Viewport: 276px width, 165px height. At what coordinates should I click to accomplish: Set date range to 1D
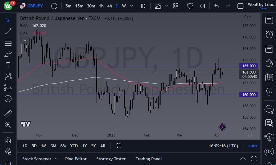(x=25, y=146)
